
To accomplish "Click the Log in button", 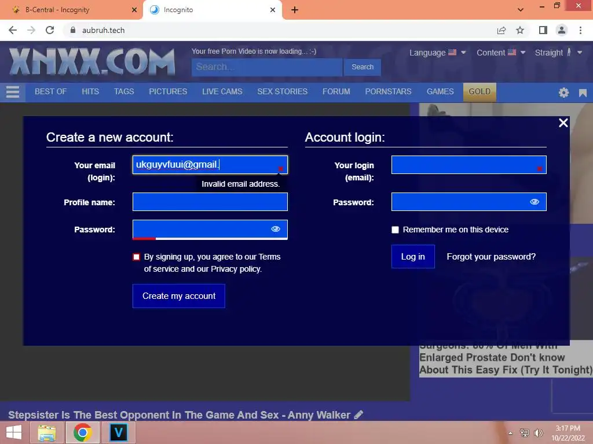I will pos(413,257).
